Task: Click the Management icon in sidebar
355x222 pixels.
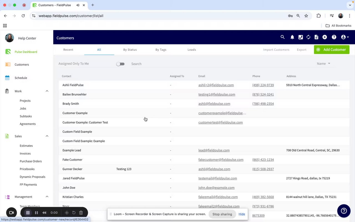Action: pyautogui.click(x=7, y=197)
